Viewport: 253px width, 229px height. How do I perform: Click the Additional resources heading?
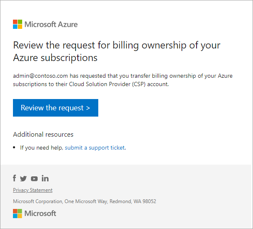point(43,135)
